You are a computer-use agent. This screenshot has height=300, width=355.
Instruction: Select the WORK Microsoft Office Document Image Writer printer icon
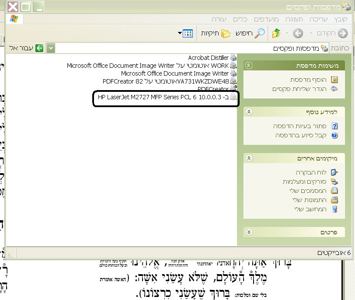pos(233,66)
